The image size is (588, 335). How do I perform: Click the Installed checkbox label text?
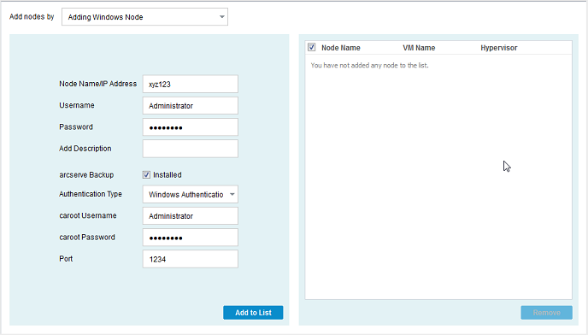tap(168, 175)
